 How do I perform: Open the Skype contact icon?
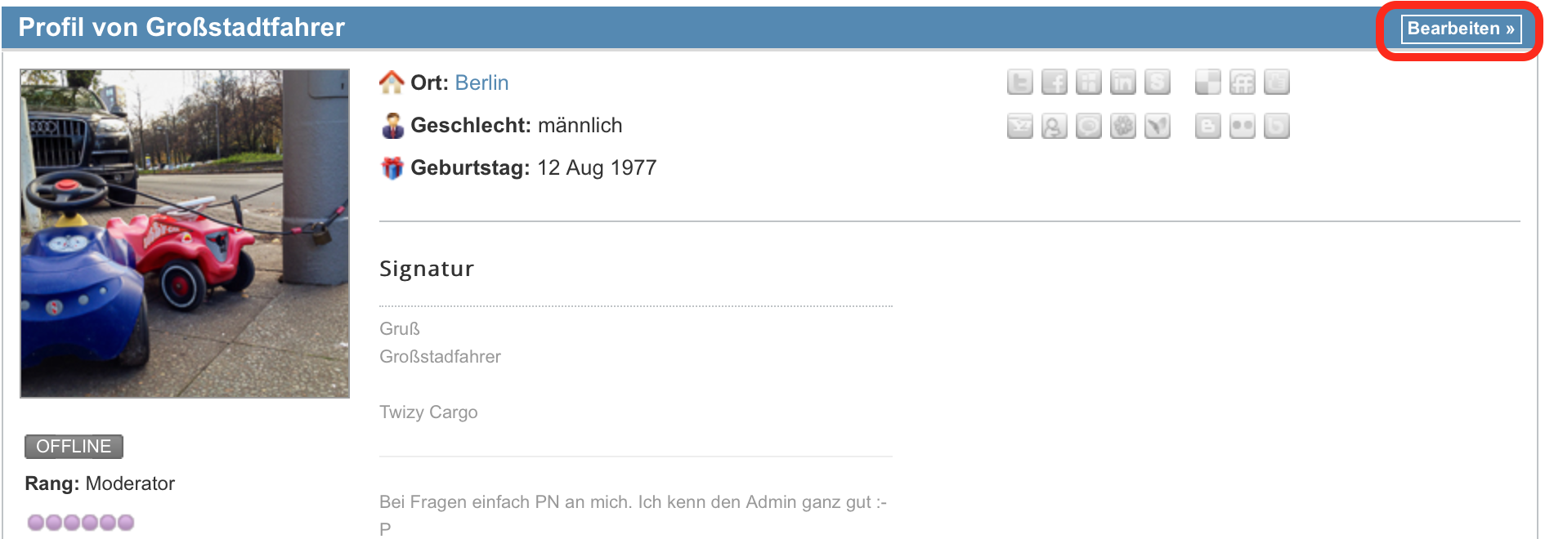(1158, 82)
